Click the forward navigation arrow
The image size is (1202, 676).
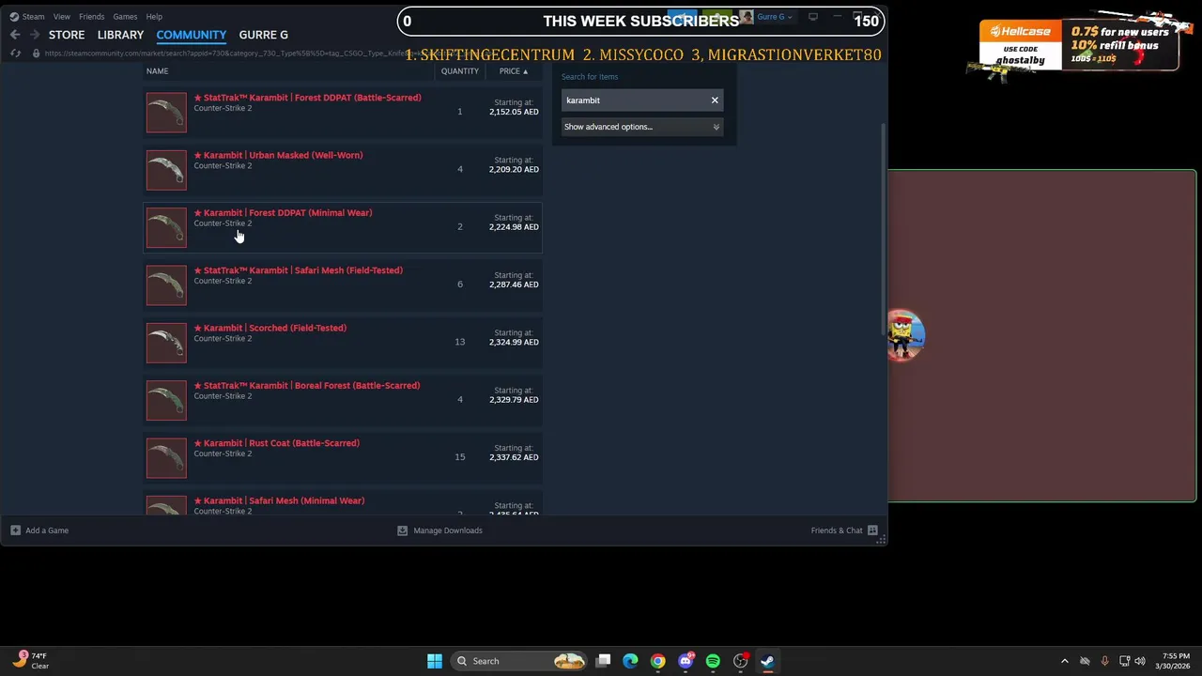coord(35,35)
